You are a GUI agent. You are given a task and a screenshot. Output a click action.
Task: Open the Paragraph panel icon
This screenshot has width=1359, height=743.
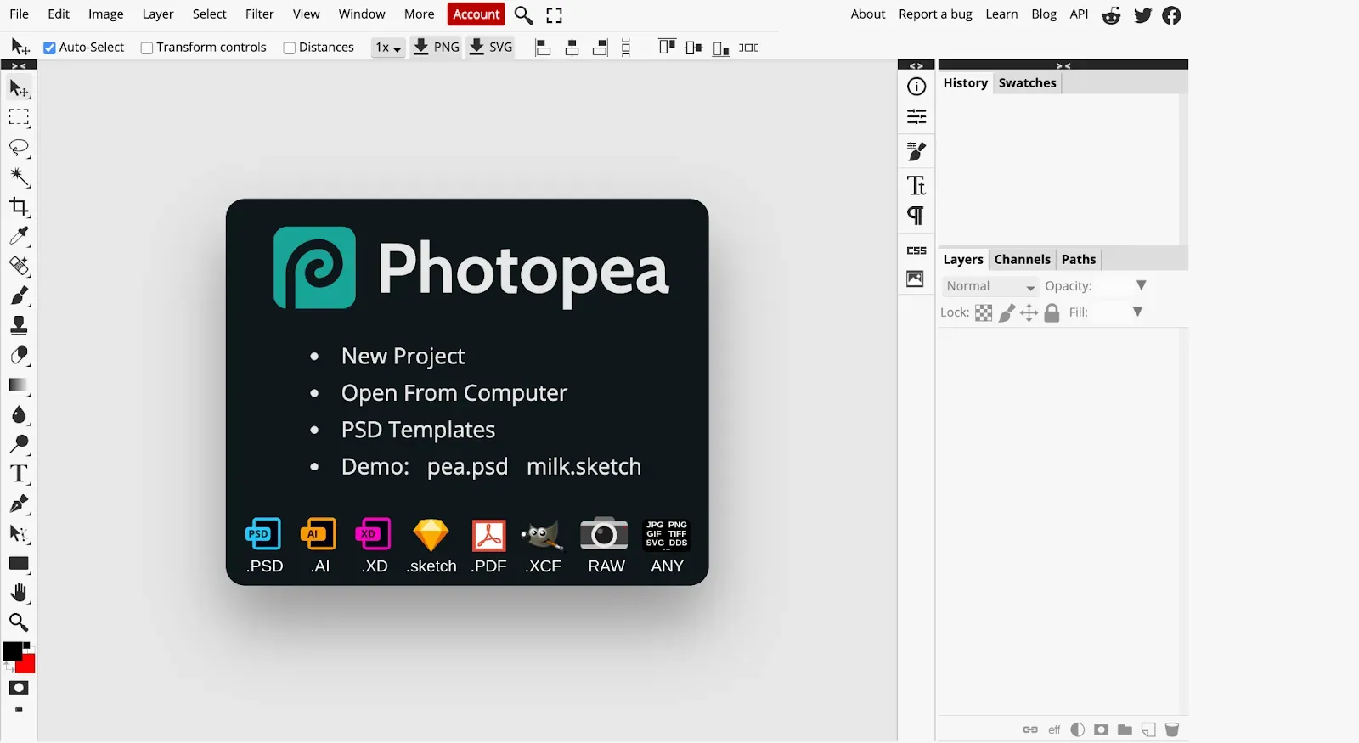pyautogui.click(x=916, y=216)
